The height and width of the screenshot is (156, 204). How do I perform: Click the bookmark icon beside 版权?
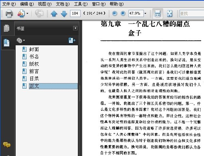point(24,64)
